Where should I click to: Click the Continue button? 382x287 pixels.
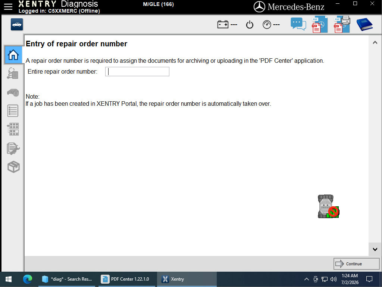[356, 264]
